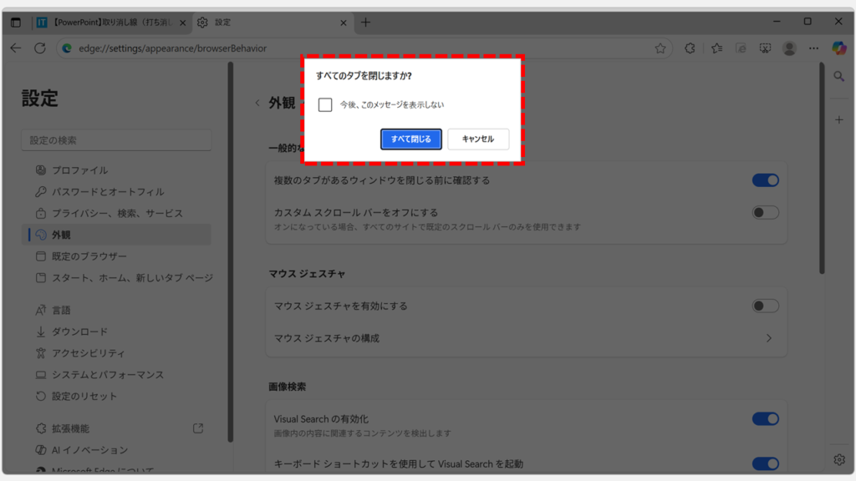Click the search icon in the settings sidebar

coord(838,76)
